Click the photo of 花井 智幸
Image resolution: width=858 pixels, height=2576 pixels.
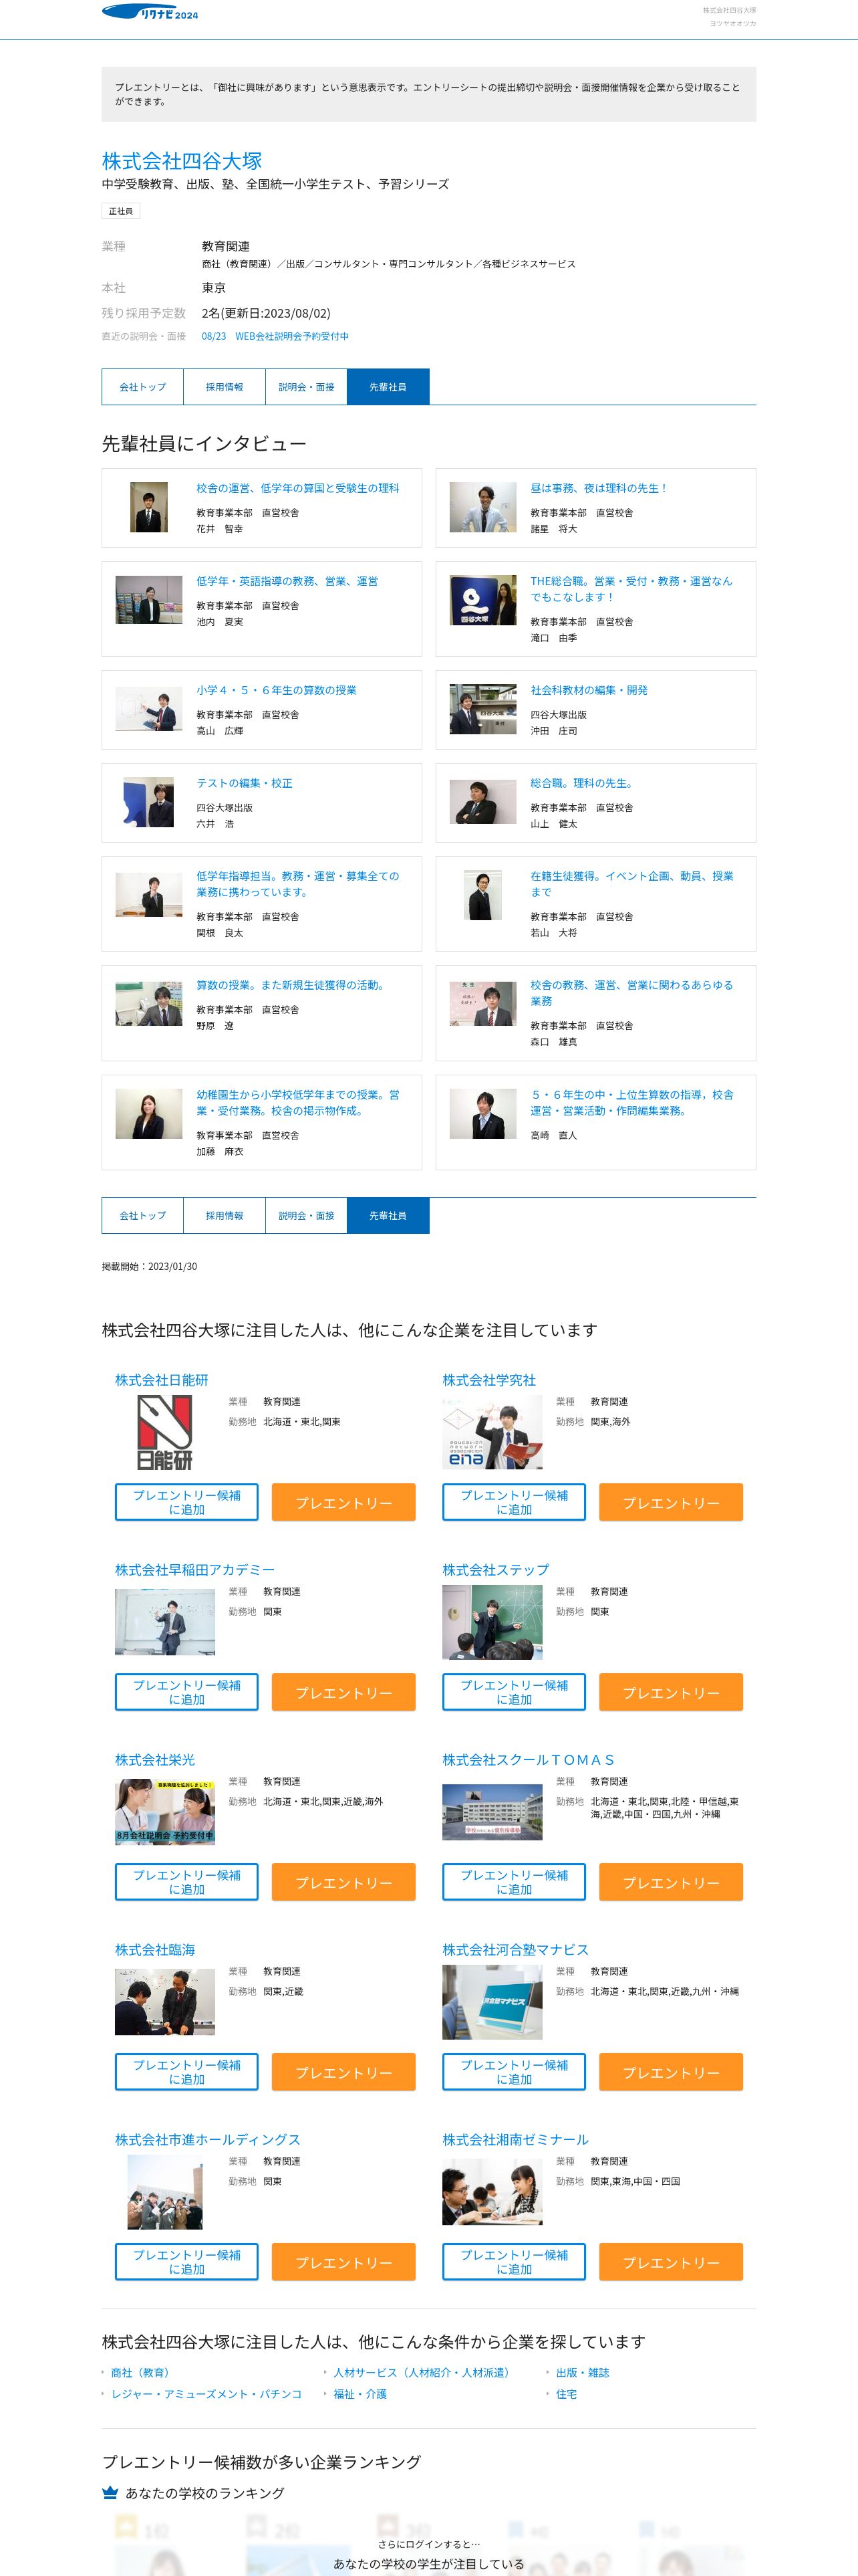[x=149, y=507]
